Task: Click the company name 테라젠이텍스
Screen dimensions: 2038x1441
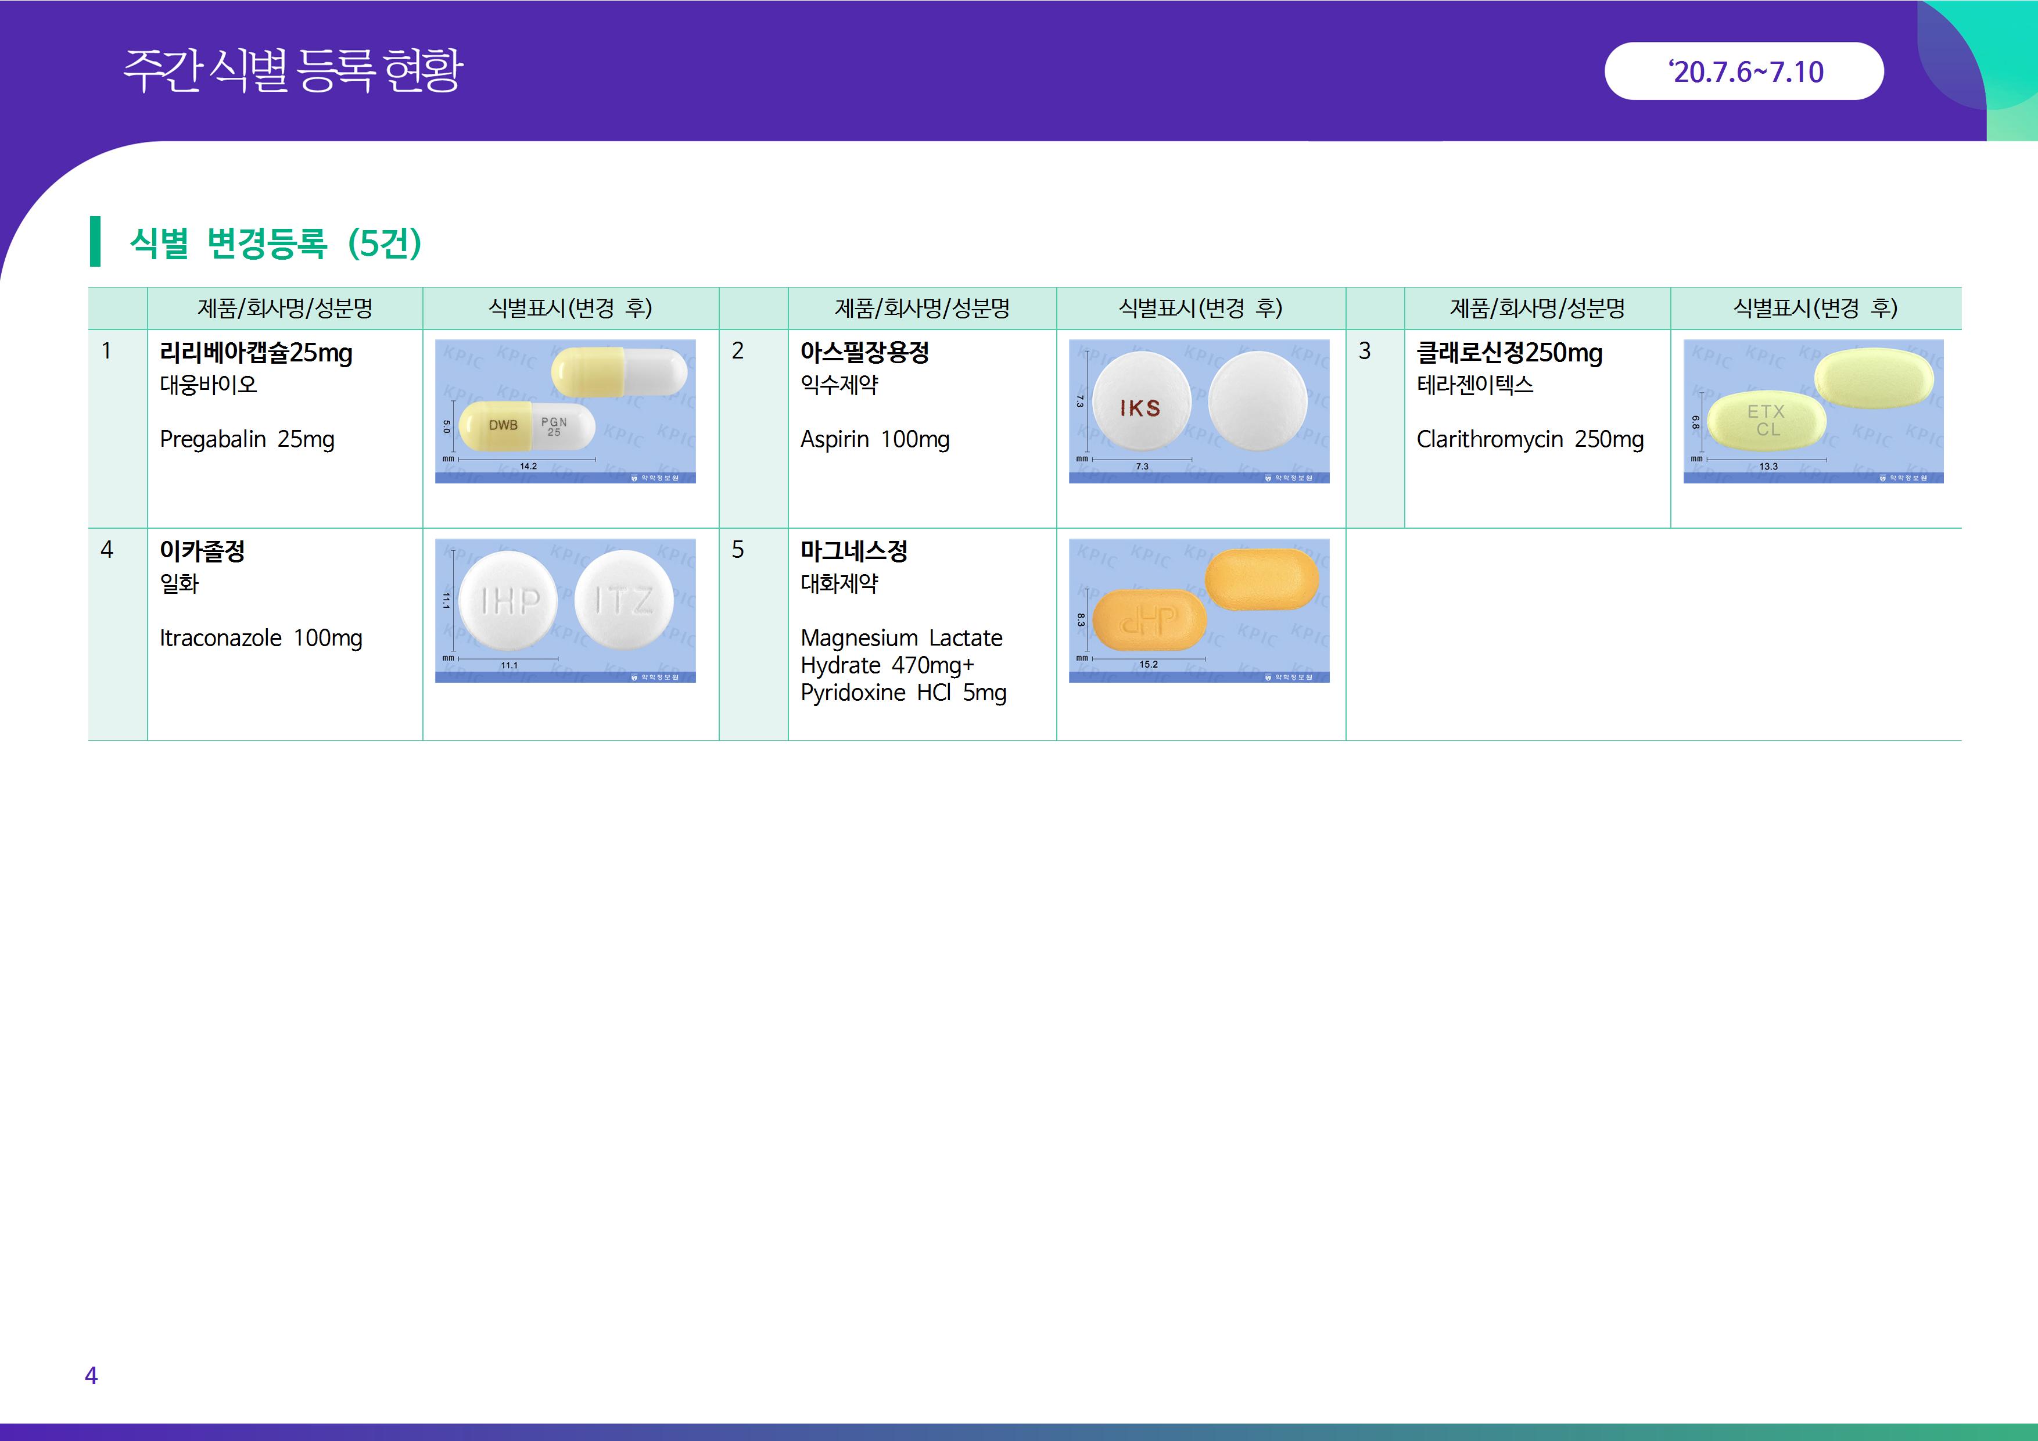Action: point(1474,385)
